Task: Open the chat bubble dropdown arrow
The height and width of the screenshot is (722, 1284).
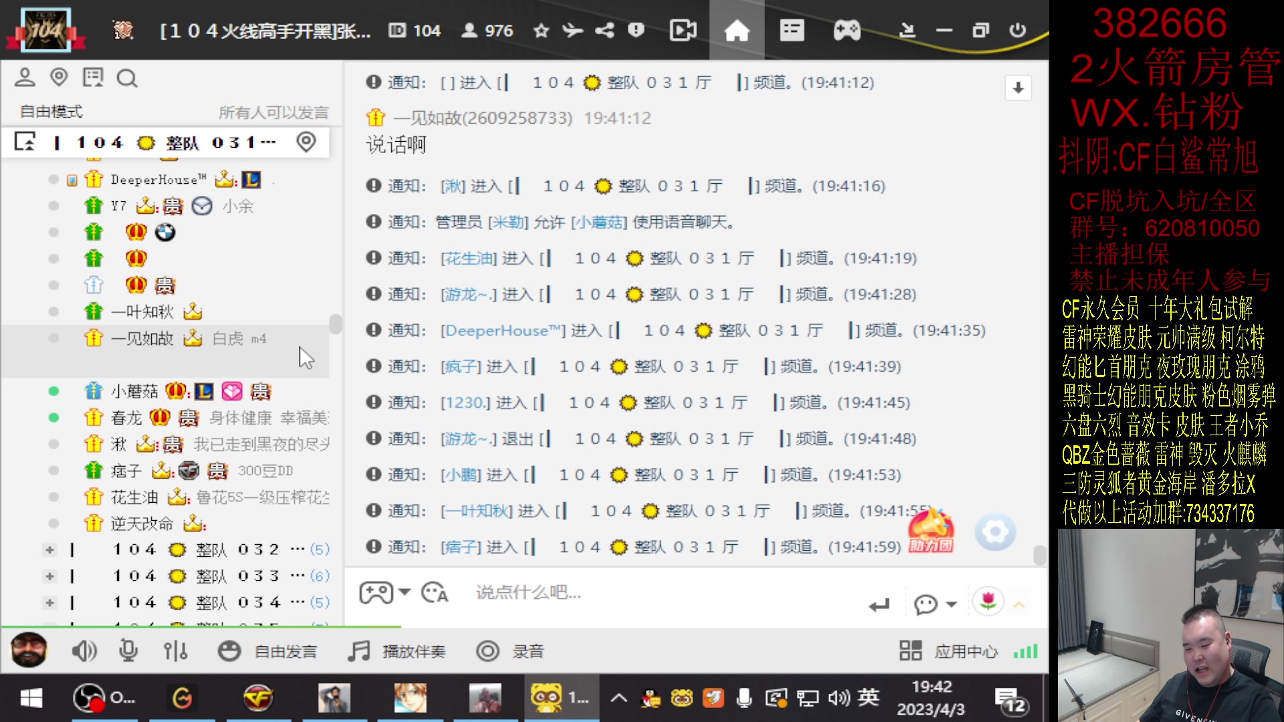Action: (952, 604)
